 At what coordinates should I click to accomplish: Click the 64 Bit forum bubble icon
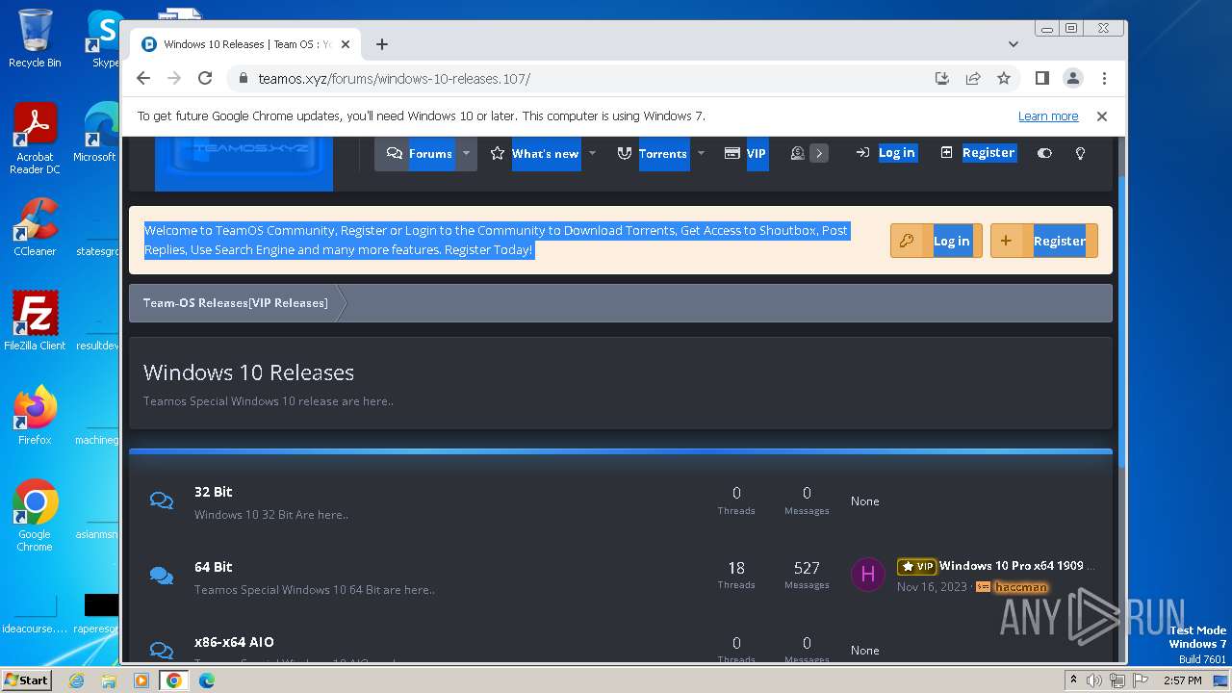tap(162, 576)
